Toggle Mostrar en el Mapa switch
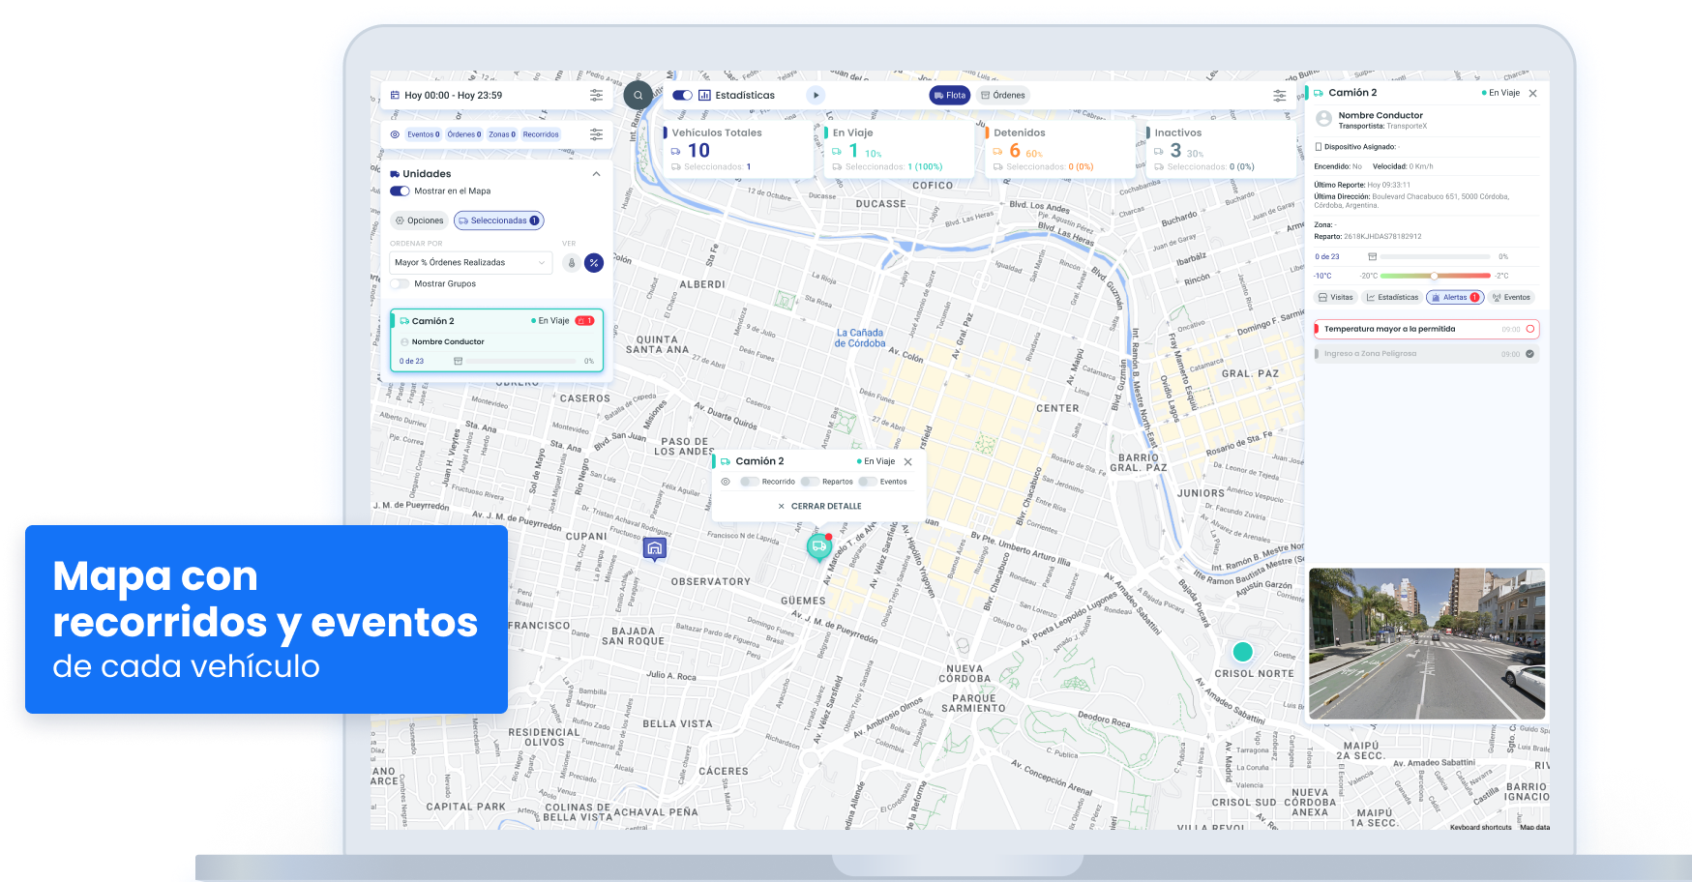The width and height of the screenshot is (1692, 882). click(x=400, y=191)
